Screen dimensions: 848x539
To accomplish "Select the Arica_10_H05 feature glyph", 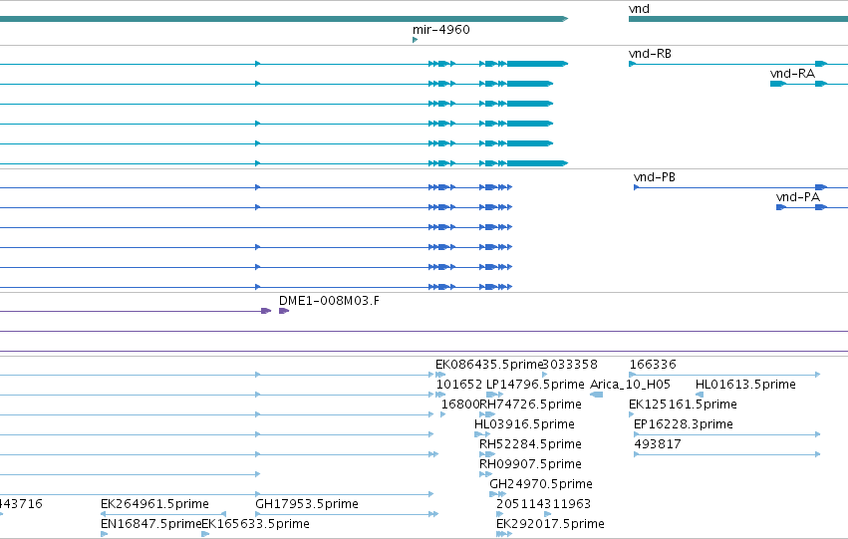I will [597, 395].
